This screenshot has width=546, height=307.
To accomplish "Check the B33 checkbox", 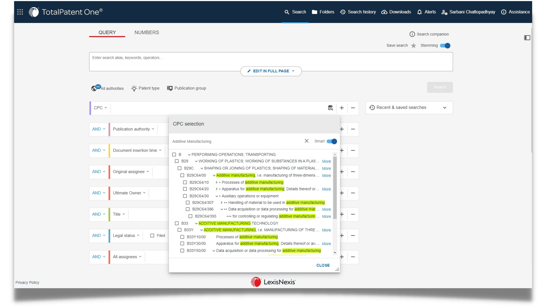I will click(177, 223).
